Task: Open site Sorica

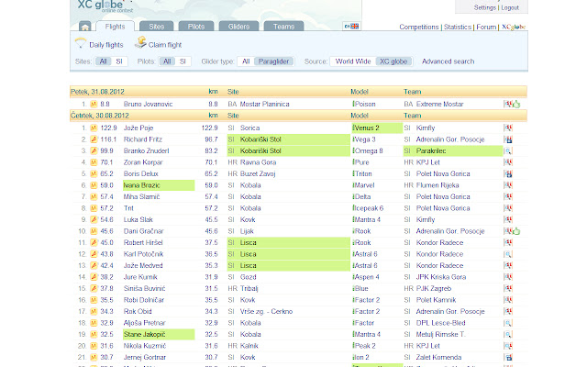Action: (249, 128)
